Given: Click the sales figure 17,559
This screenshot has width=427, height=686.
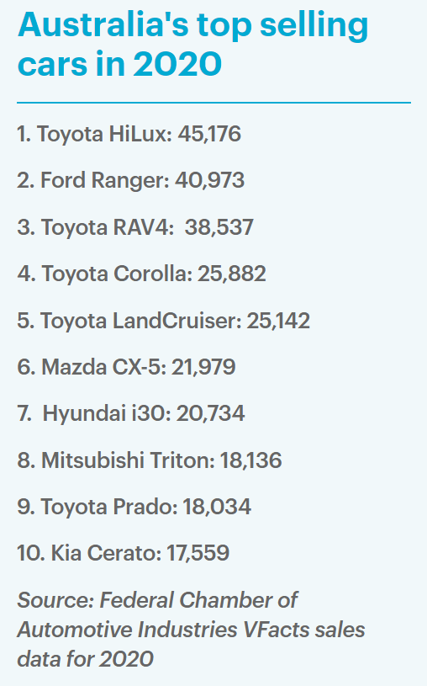Looking at the screenshot, I should 198,553.
